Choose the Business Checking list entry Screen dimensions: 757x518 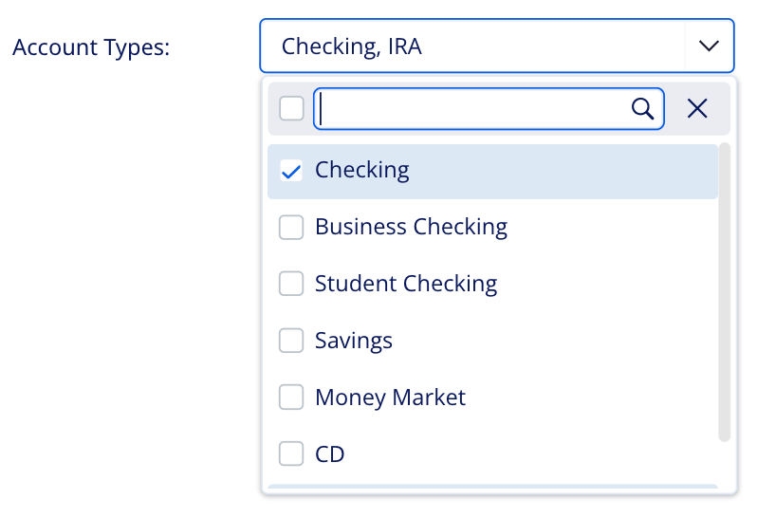pos(411,228)
